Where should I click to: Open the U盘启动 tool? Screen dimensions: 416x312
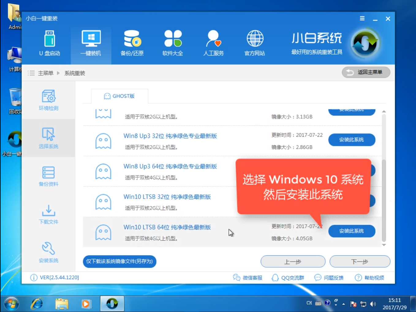coord(49,43)
